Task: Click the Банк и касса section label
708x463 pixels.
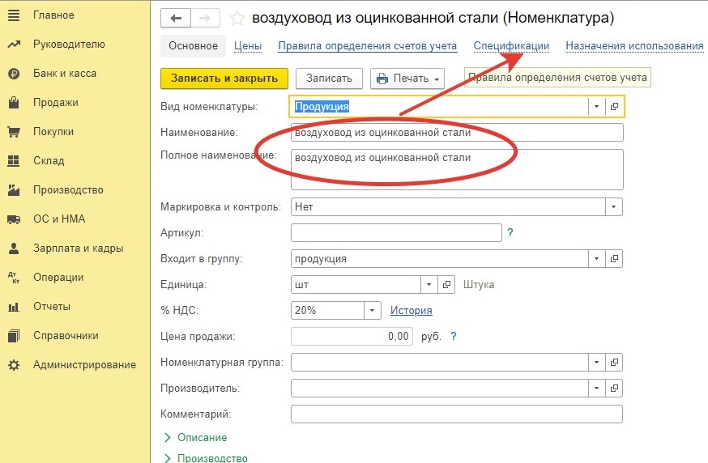Action: point(65,74)
